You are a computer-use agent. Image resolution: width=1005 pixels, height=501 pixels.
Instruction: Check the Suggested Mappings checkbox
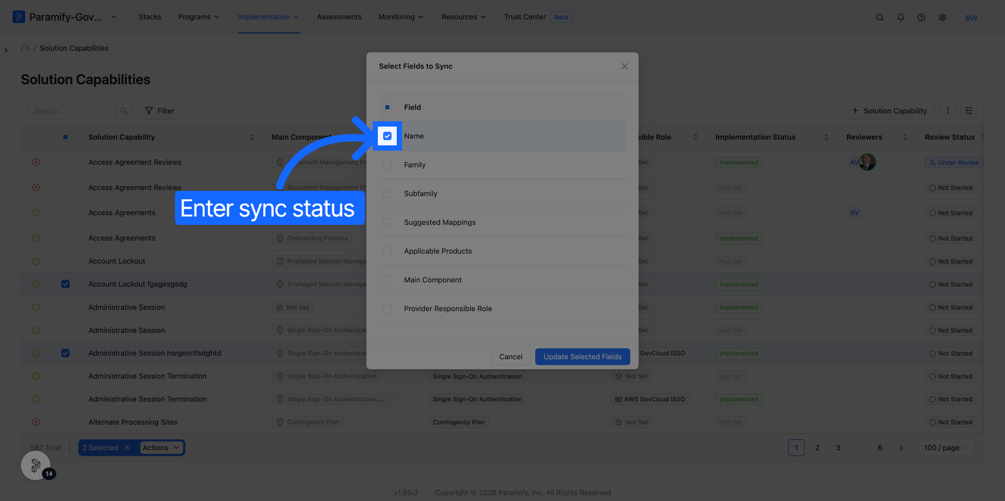(x=387, y=222)
